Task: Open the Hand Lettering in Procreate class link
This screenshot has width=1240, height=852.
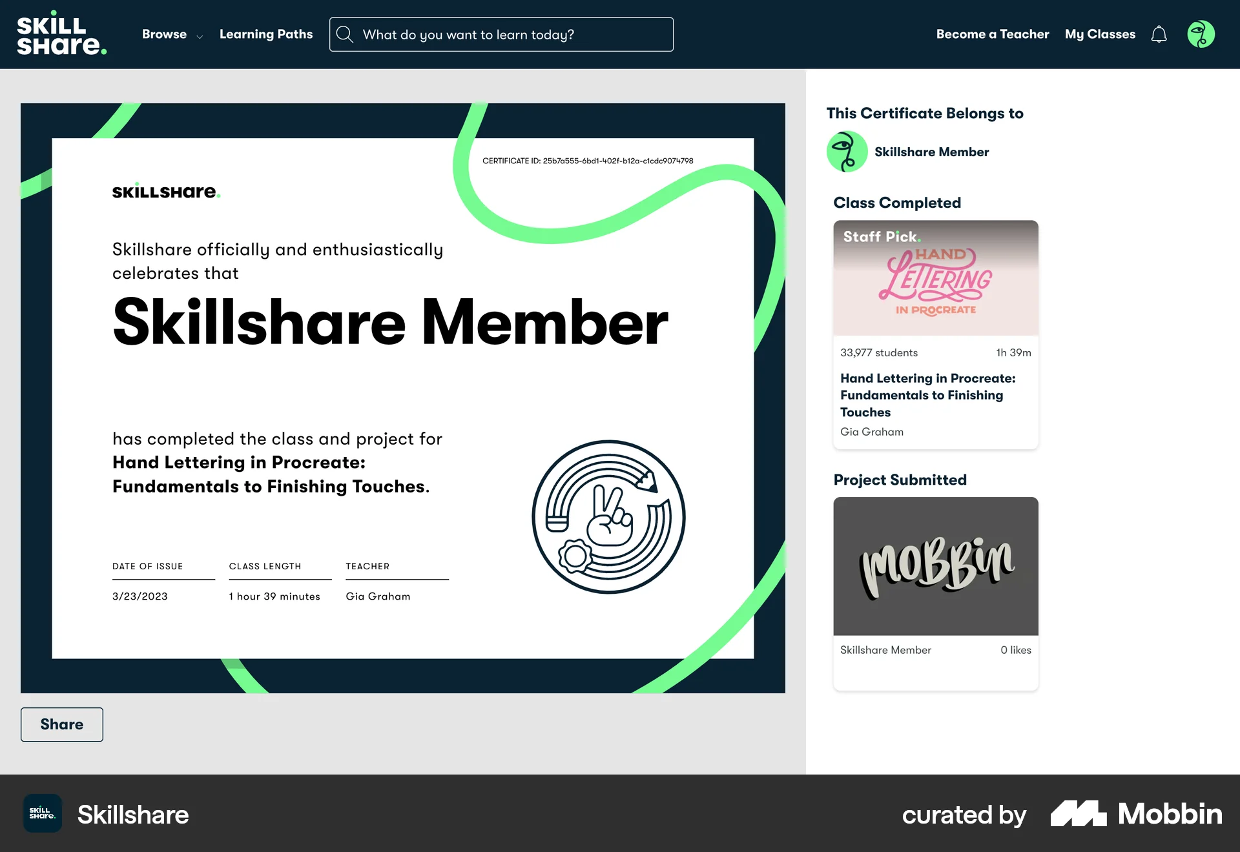Action: [x=928, y=394]
